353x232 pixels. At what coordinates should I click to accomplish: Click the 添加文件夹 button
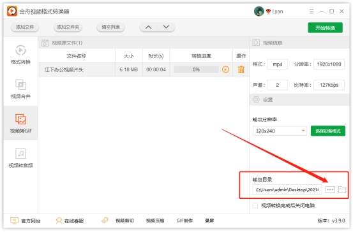coord(68,27)
